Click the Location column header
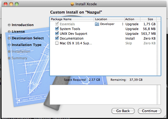The width and height of the screenshot is (168, 119). [x=109, y=19]
